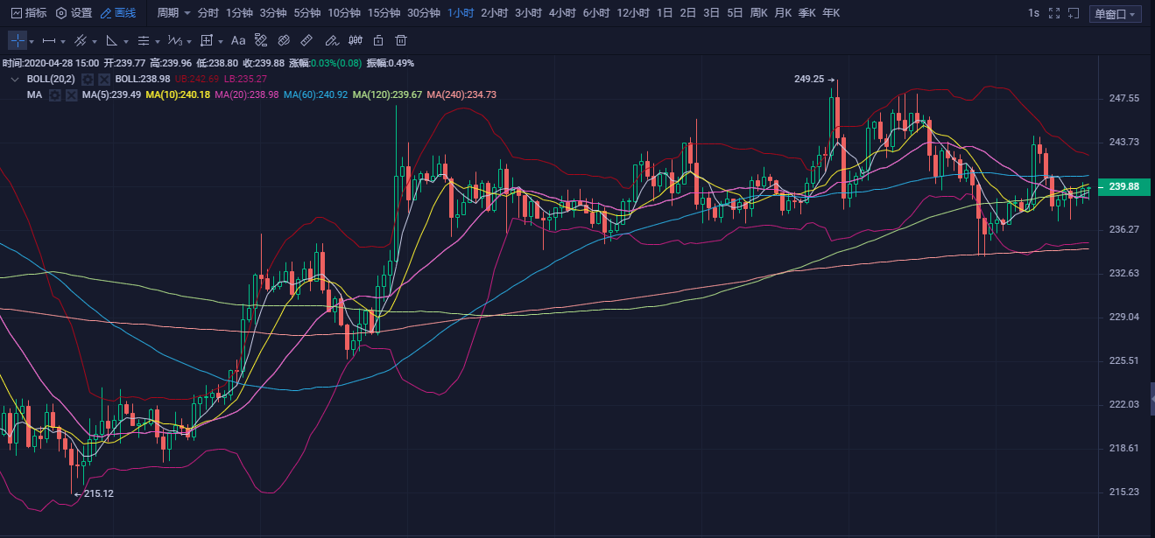Open the 指标 indicators panel
1155x538 pixels.
click(x=28, y=13)
